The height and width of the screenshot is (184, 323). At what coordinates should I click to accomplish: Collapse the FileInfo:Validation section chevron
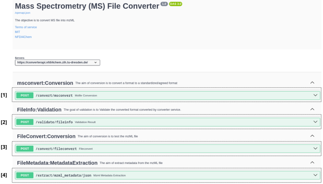312,109
